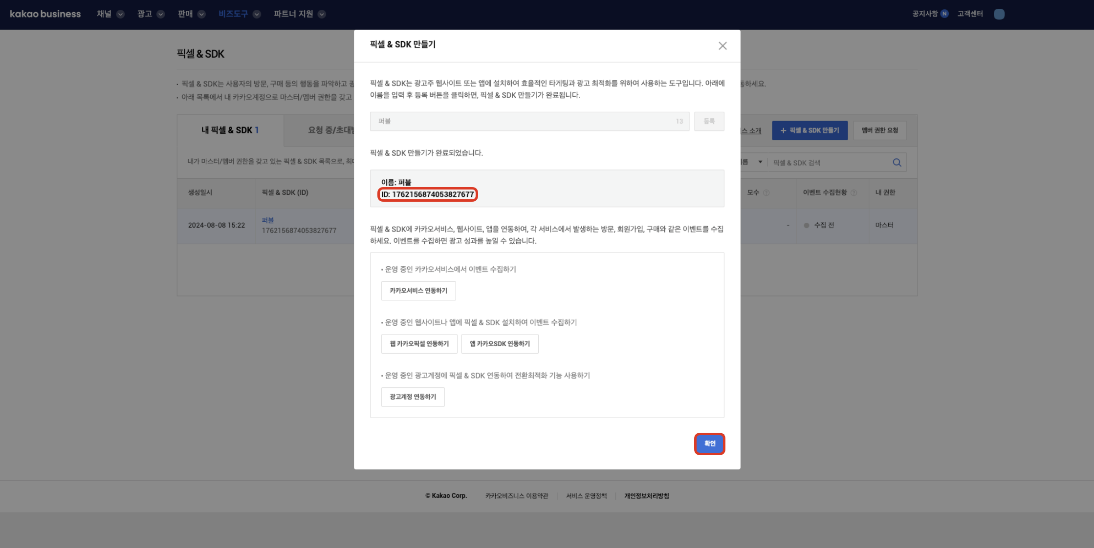The width and height of the screenshot is (1094, 548).
Task: Close the 픽셀 & SDK 만들기 dialog with X
Action: tap(723, 45)
